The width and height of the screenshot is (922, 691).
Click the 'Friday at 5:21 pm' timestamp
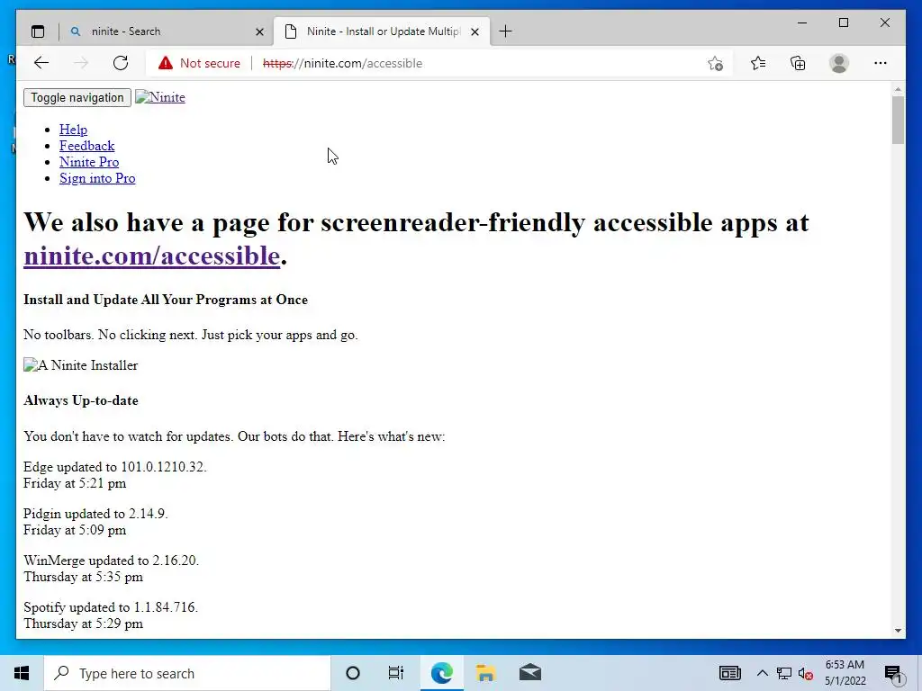tap(75, 483)
